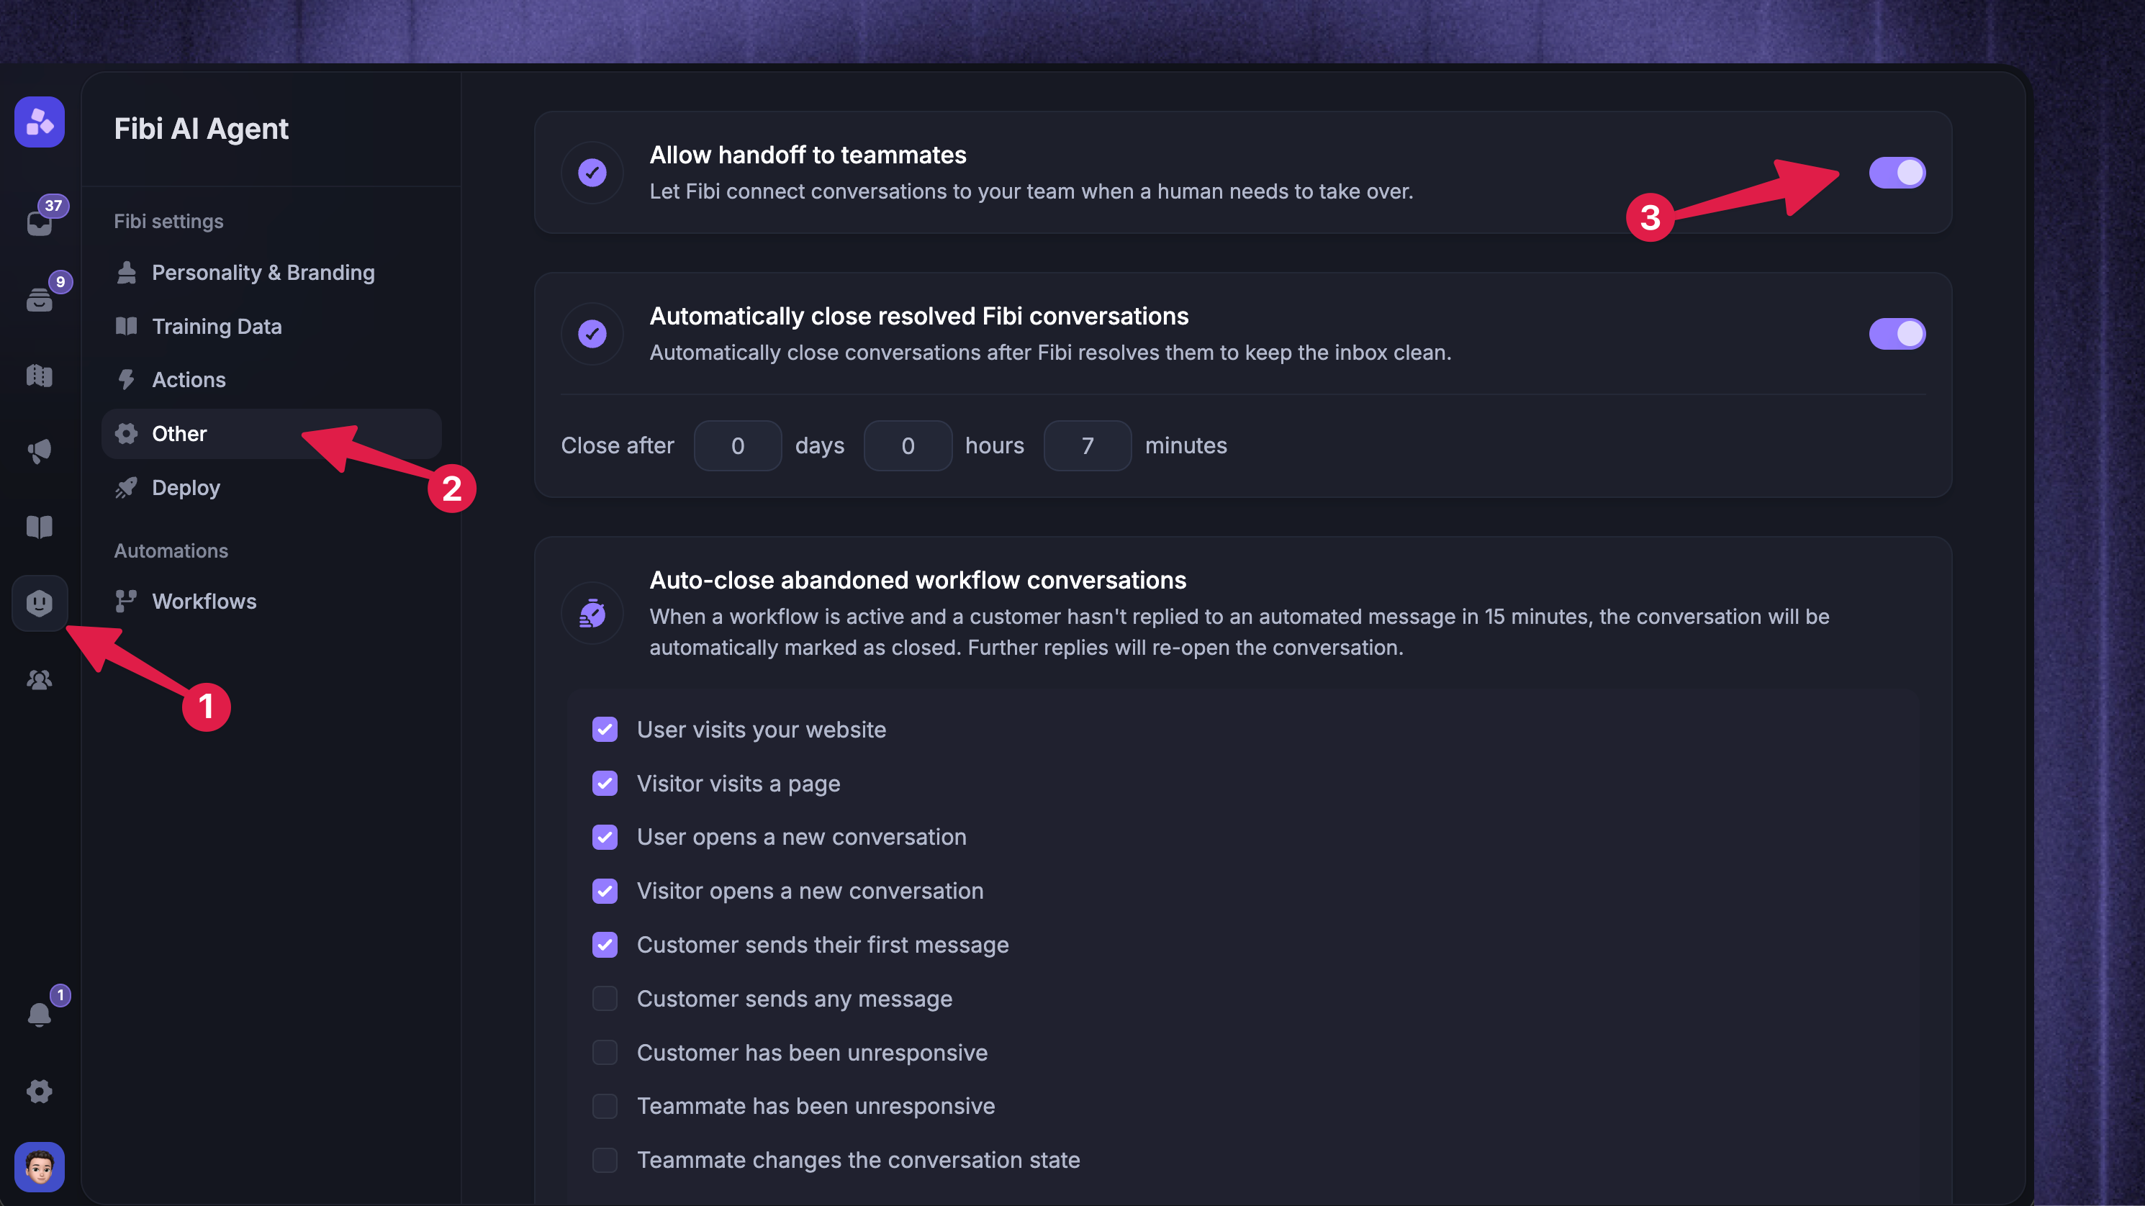
Task: Check Teammate changes the conversation state
Action: click(605, 1160)
